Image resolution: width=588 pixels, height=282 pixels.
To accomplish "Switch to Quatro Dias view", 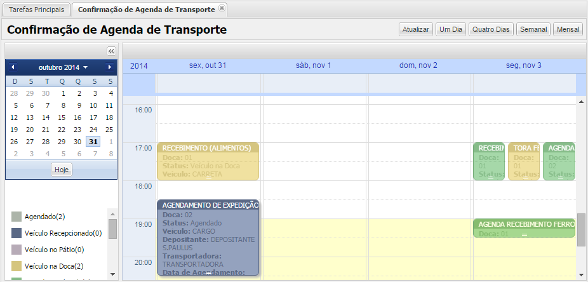I will [491, 30].
